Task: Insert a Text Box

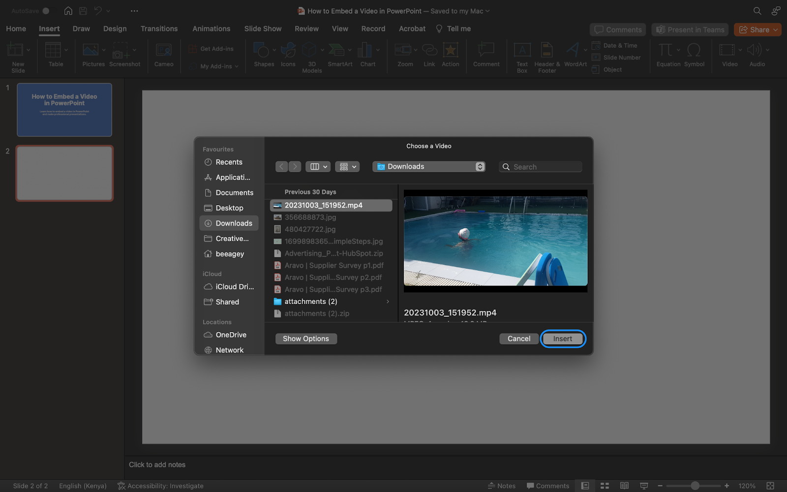Action: coord(521,54)
